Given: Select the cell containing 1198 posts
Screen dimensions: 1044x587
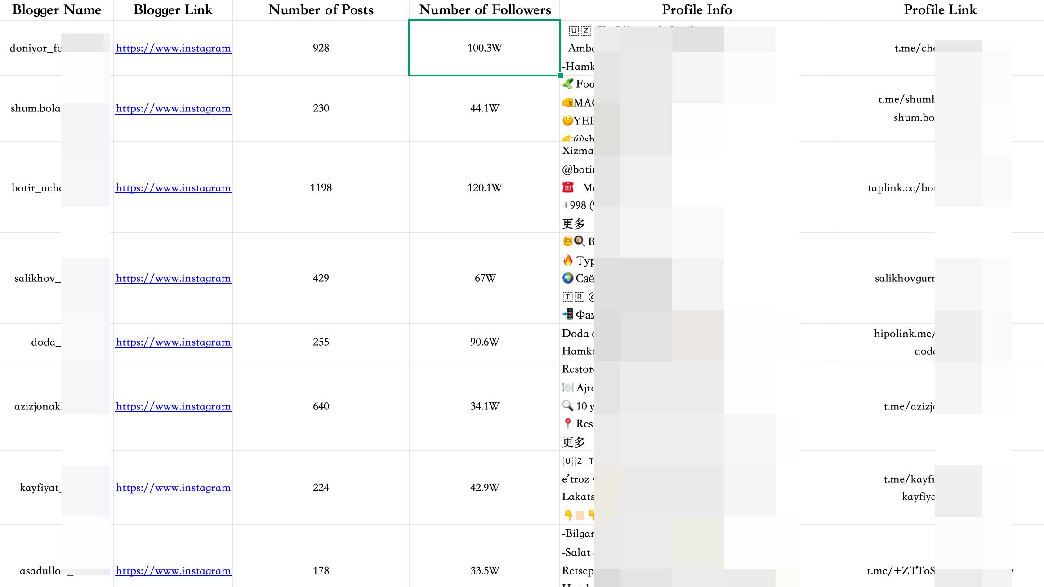Looking at the screenshot, I should click(x=321, y=187).
